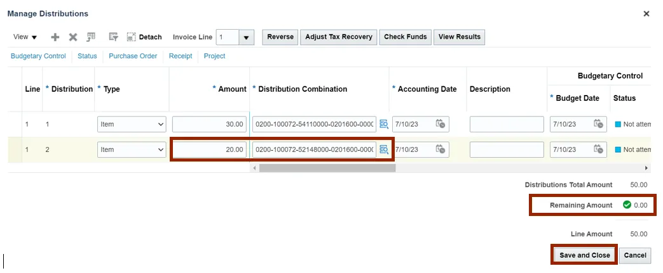Open Accounting Date calendar for first row

440,124
